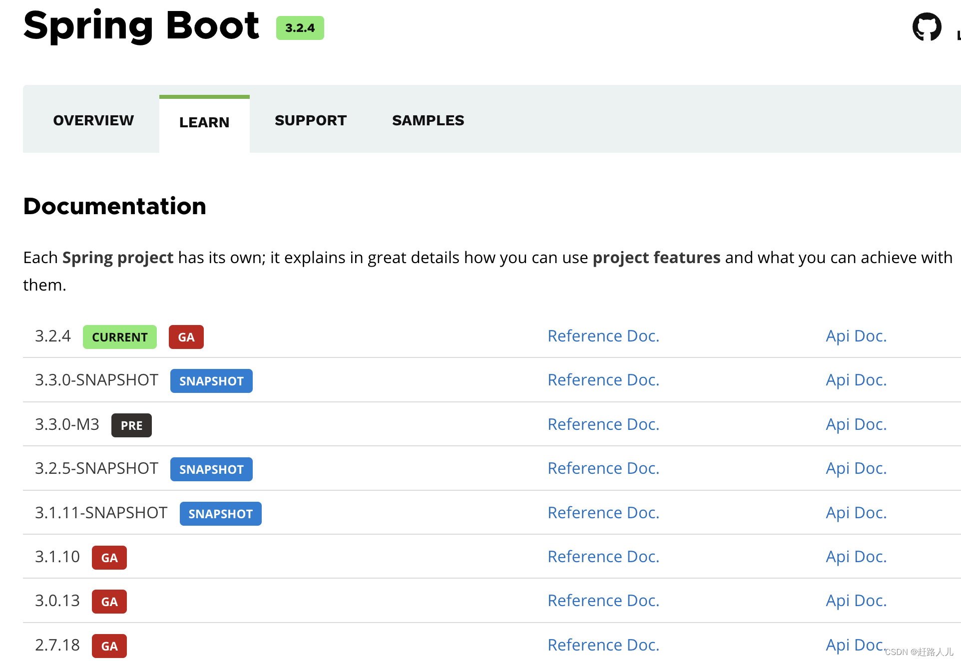Open Reference Doc for version 2.7.18
Screen dimensions: 961x661
tap(603, 645)
